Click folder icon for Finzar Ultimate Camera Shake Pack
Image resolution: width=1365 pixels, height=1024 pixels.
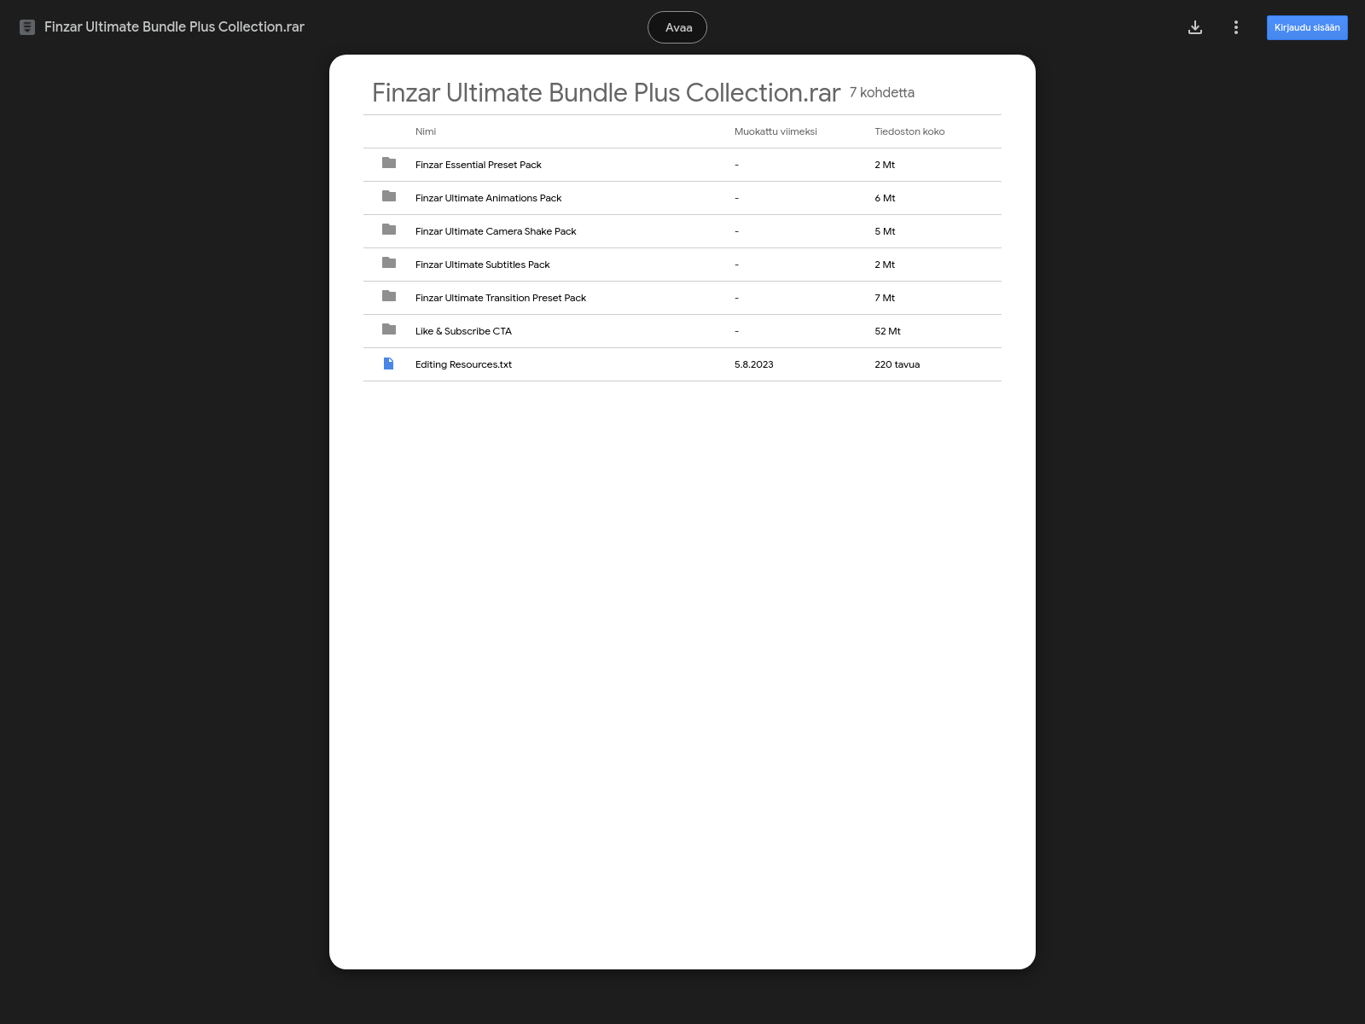coord(389,230)
